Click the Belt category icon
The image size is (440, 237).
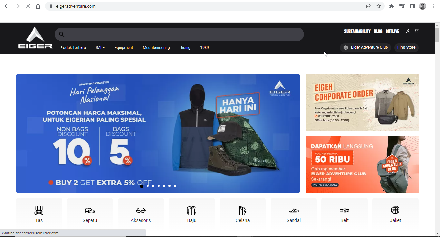tap(345, 211)
